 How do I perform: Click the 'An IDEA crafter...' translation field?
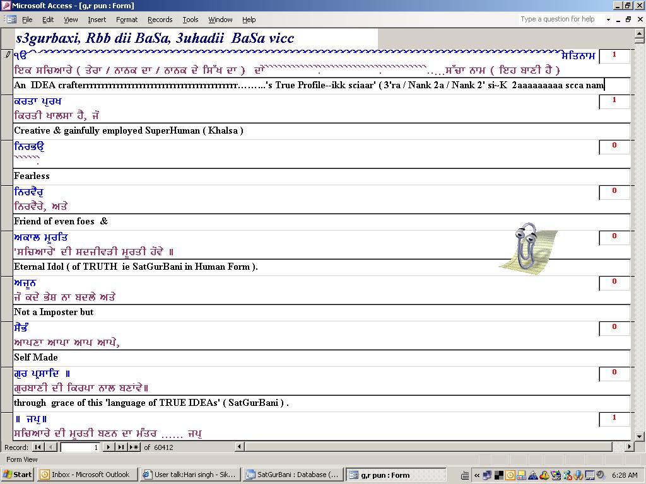322,86
